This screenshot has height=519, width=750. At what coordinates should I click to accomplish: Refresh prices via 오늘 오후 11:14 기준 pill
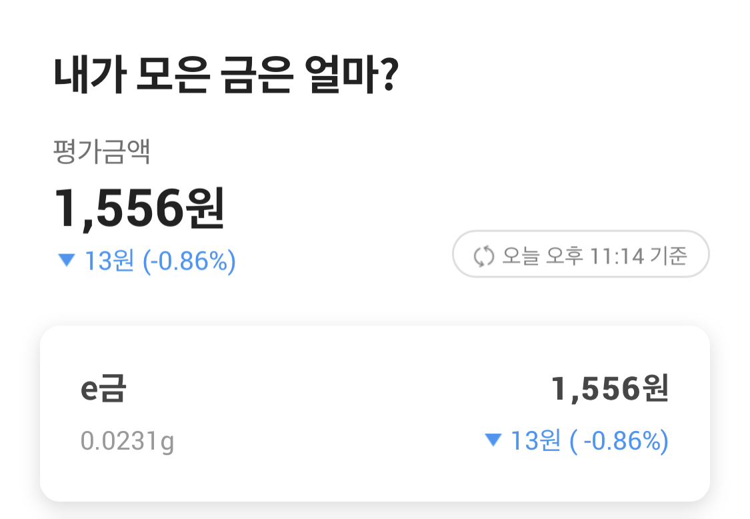[x=581, y=253]
